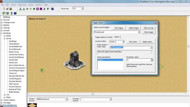Expand the Yuri buildings node
The width and height of the screenshot is (190, 107).
tap(5, 95)
